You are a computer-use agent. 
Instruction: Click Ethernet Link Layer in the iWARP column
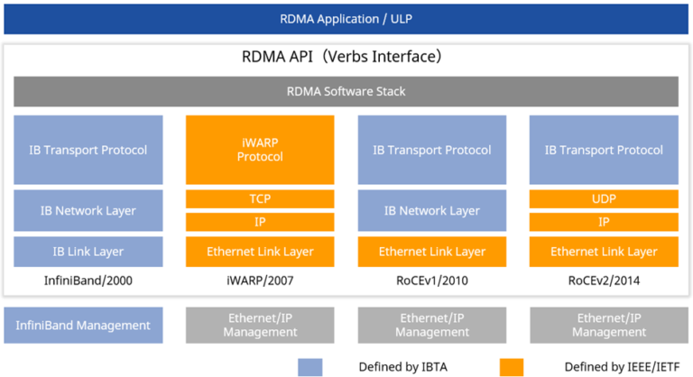[x=260, y=252]
